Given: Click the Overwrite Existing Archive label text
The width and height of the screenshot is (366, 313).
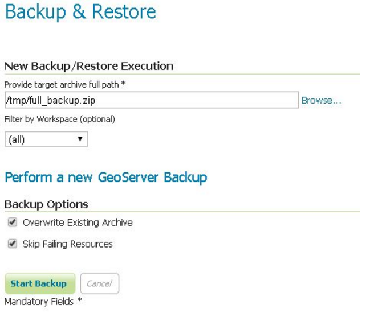Looking at the screenshot, I should (x=78, y=223).
